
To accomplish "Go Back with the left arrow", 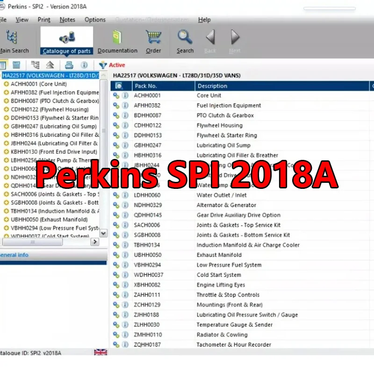I will coord(210,41).
